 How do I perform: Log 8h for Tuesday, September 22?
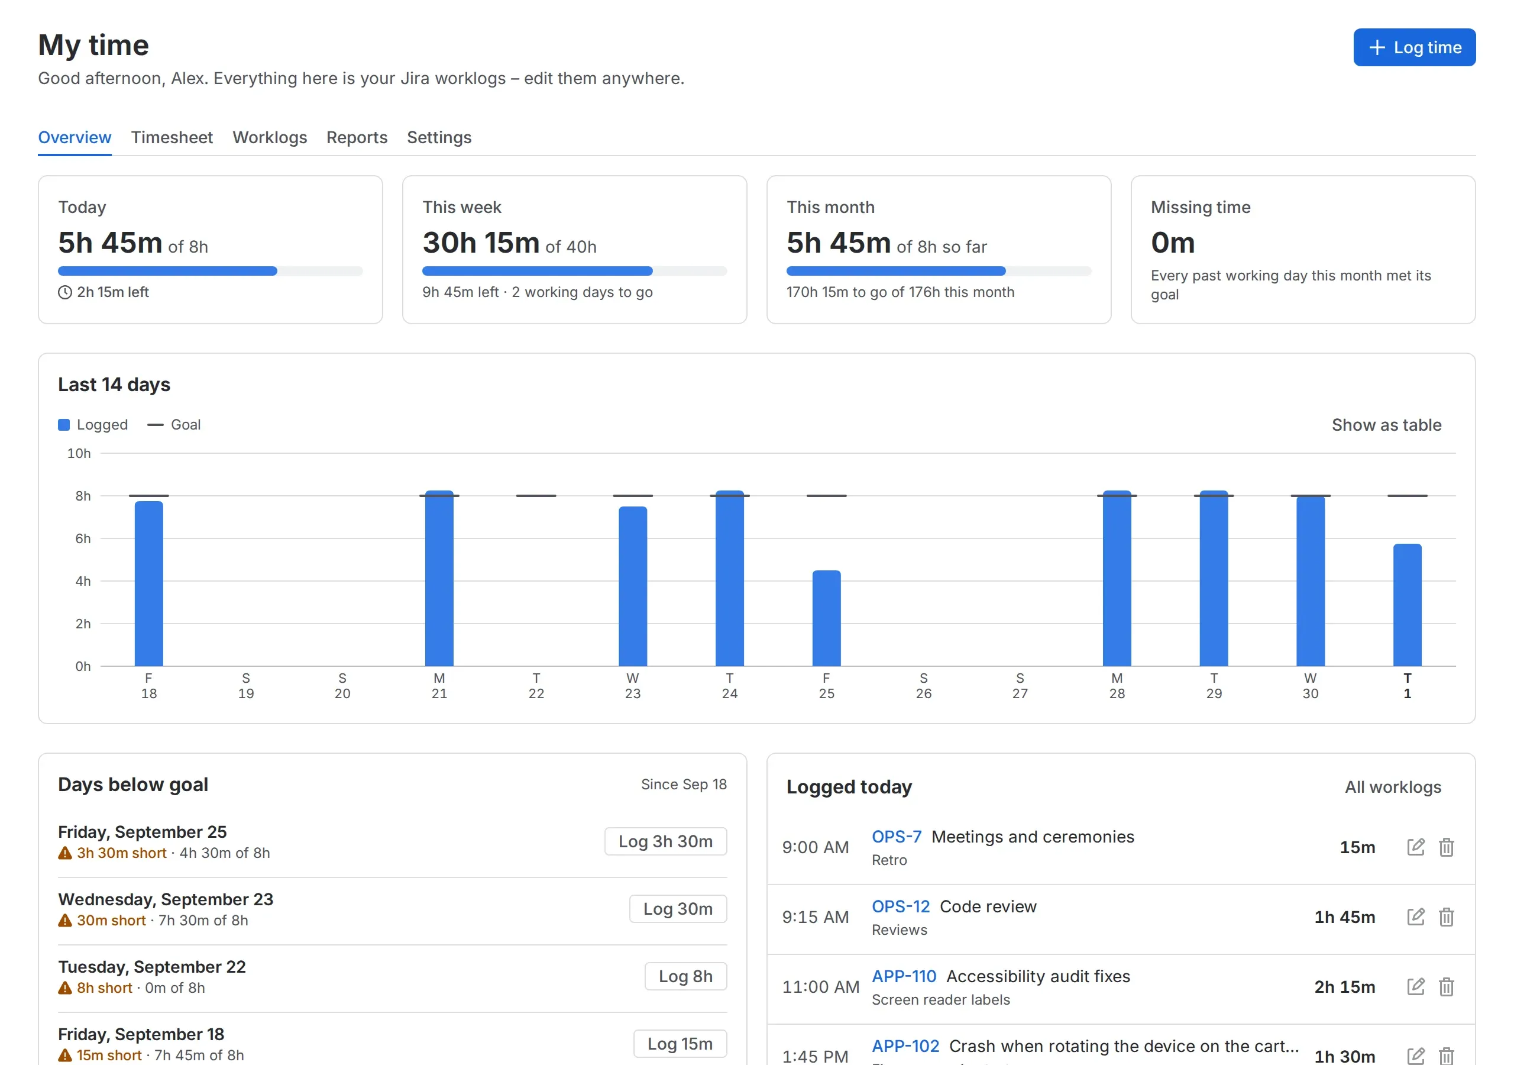(686, 976)
